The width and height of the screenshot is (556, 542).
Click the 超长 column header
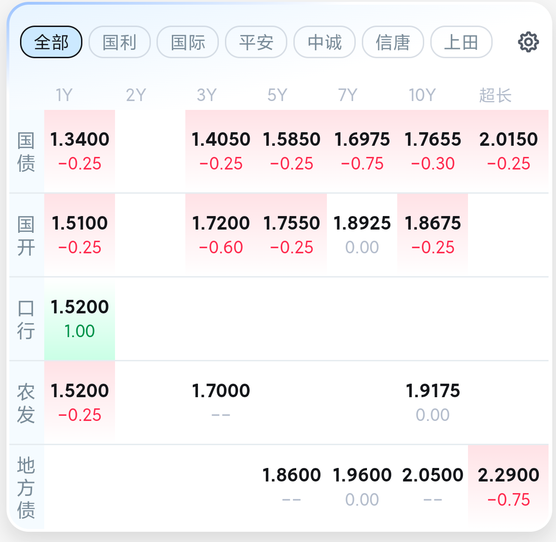[x=495, y=95]
